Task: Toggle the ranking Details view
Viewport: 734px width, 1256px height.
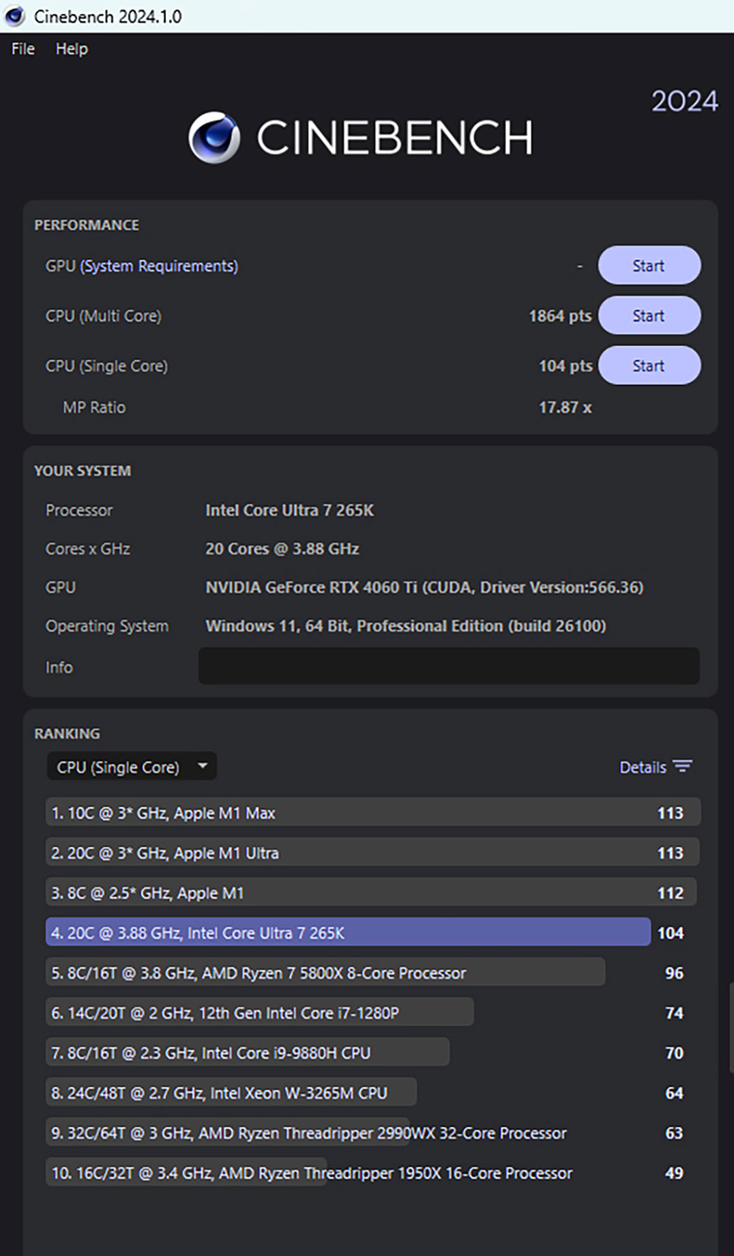Action: (x=643, y=767)
